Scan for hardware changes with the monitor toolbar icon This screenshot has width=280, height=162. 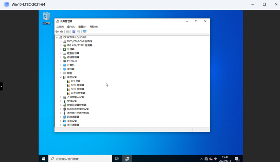click(84, 32)
